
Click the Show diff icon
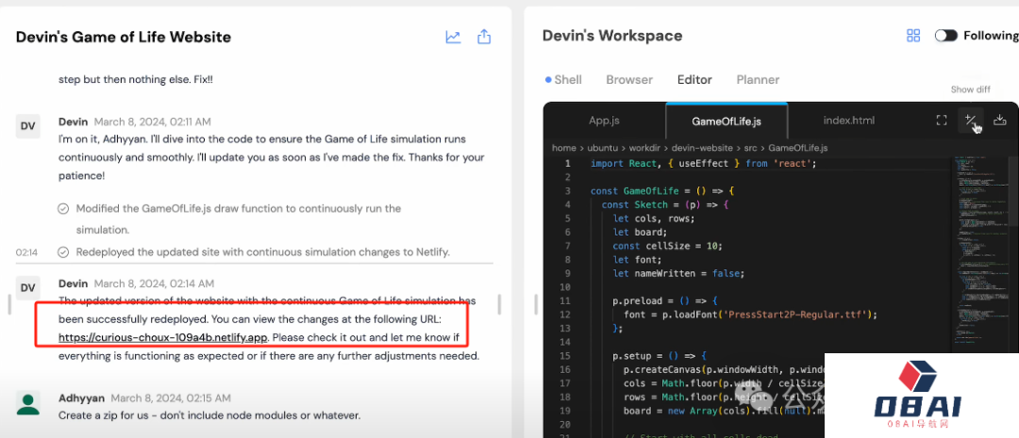(970, 120)
